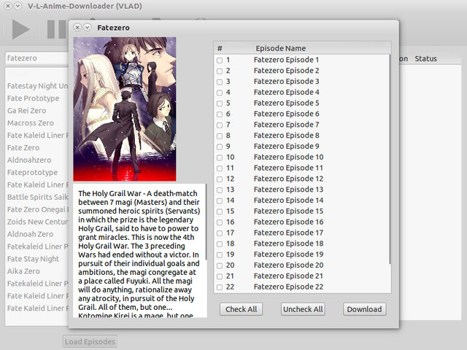Tick the checkbox for Fatezero Episode 5
The image size is (467, 350).
click(x=220, y=104)
